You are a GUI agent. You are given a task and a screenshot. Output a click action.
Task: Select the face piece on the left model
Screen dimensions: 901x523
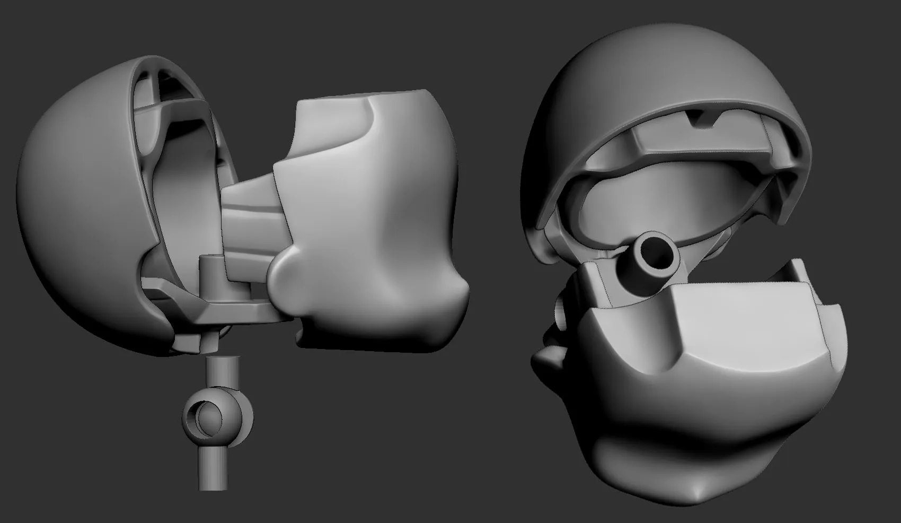(382, 212)
